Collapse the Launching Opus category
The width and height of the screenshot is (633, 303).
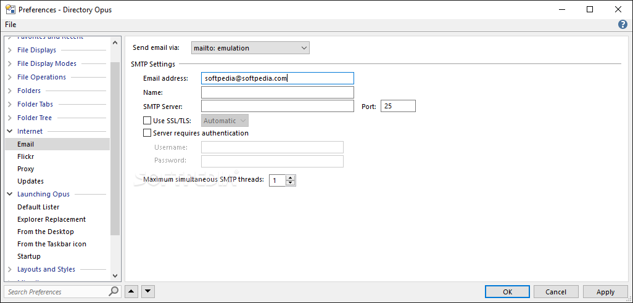10,194
